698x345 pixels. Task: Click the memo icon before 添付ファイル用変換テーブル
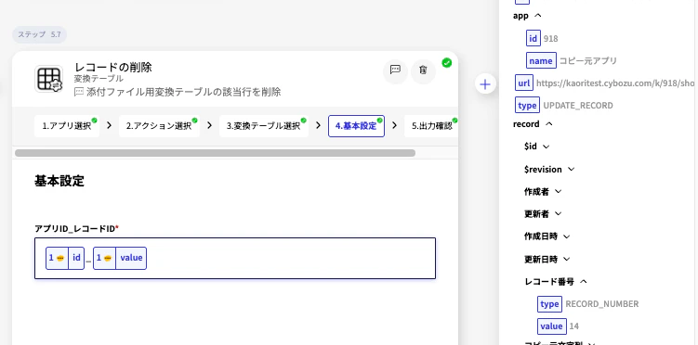(x=79, y=93)
